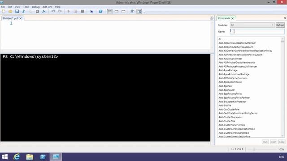Select Add-BitsFile command
Screen dimensions: 287x161
[225, 106]
